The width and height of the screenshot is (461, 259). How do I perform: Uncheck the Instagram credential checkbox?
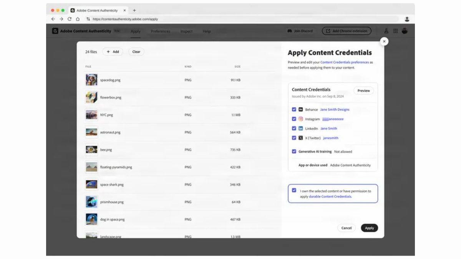coord(294,119)
